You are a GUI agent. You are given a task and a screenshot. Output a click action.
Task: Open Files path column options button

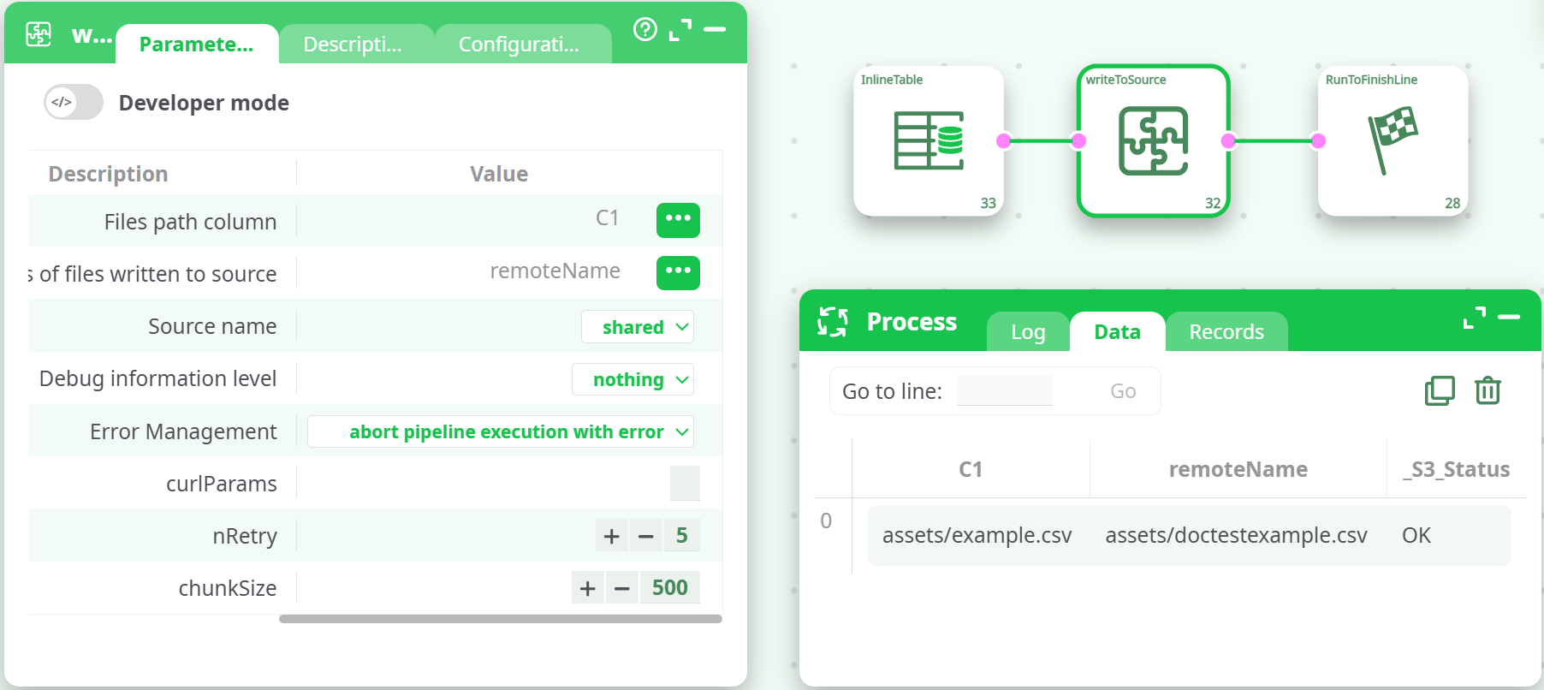678,220
